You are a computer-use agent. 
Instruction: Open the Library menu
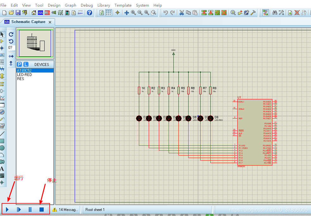point(103,5)
